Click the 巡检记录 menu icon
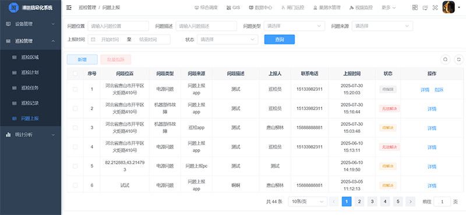 point(14,103)
